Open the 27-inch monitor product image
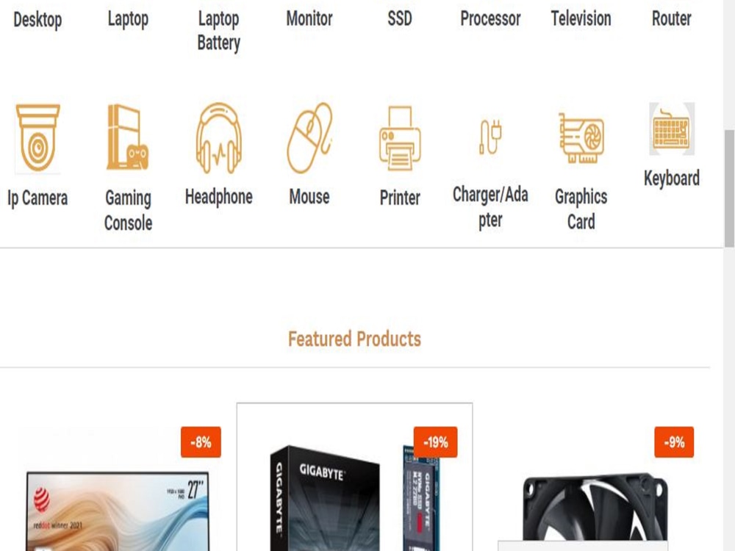The height and width of the screenshot is (551, 735). tap(118, 511)
